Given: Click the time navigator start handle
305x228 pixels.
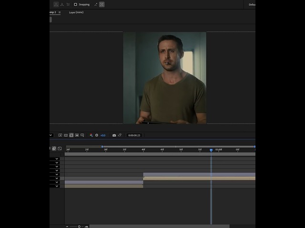Looking at the screenshot, I should point(102,147).
